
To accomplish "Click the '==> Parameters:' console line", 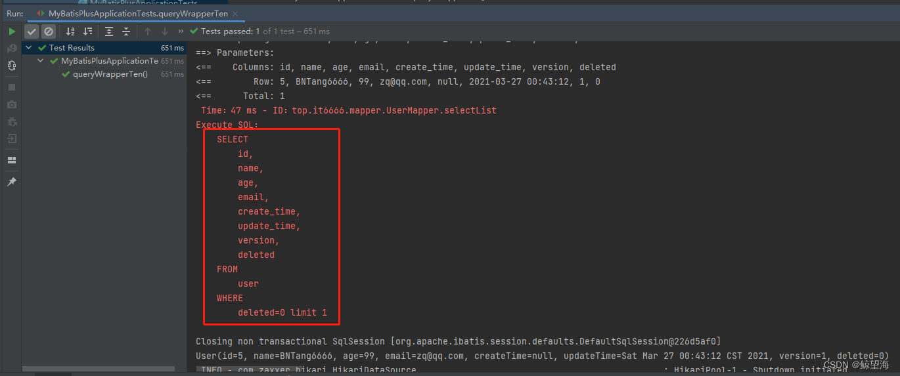I will click(235, 52).
